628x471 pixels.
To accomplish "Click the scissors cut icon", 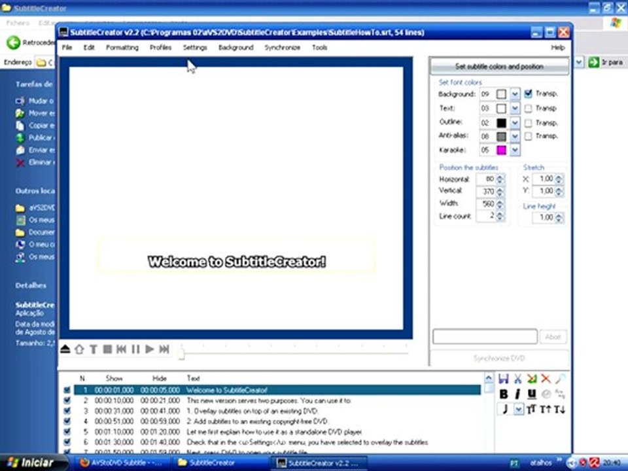I will [x=517, y=379].
